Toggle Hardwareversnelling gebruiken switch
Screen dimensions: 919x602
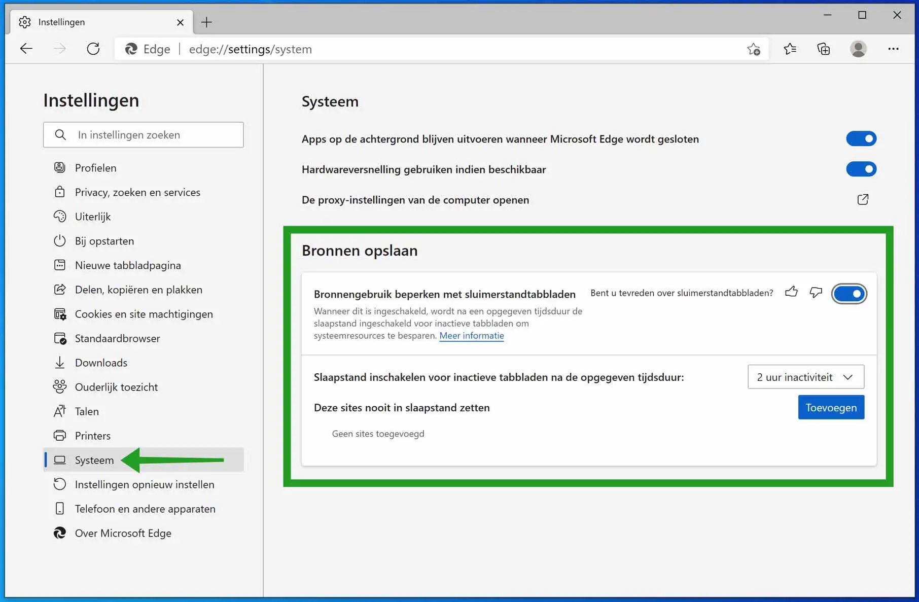861,169
